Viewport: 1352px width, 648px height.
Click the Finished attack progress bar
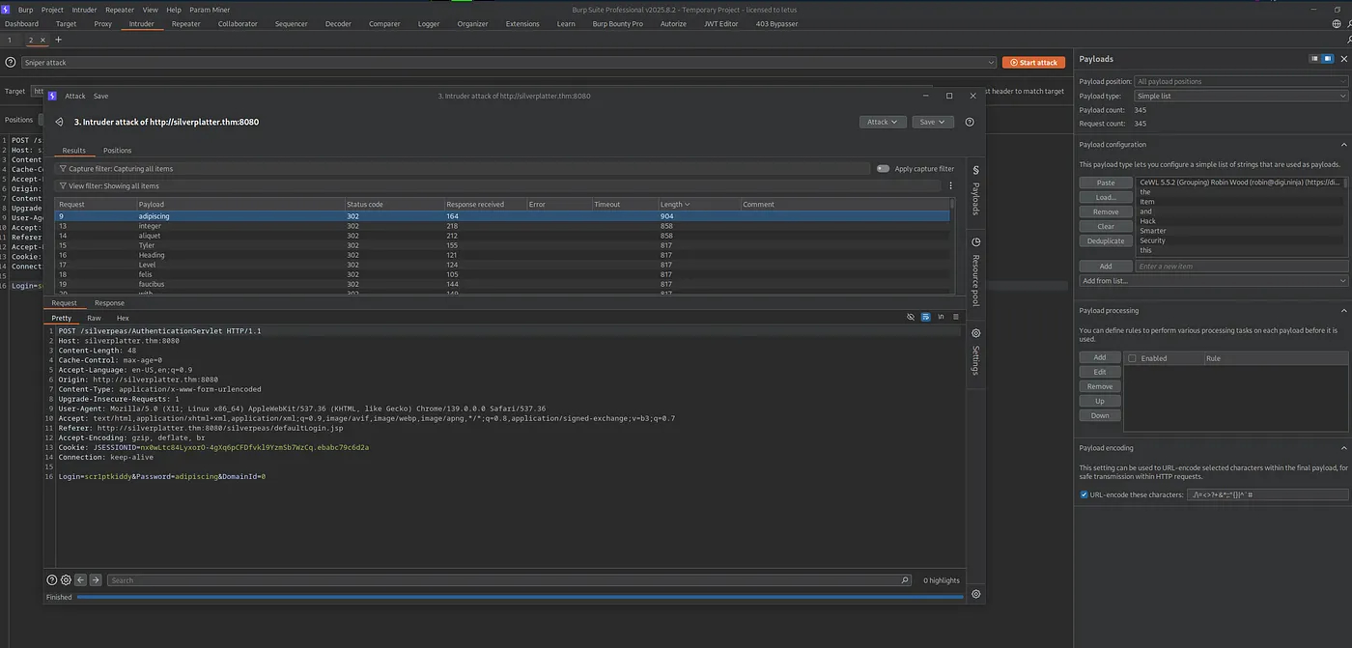coord(520,597)
